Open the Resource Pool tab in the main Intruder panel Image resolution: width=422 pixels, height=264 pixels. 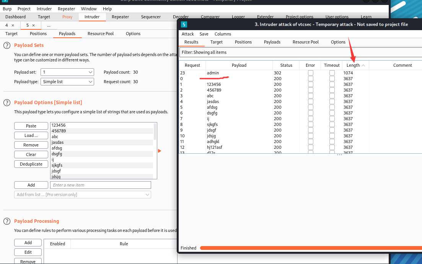tap(101, 34)
